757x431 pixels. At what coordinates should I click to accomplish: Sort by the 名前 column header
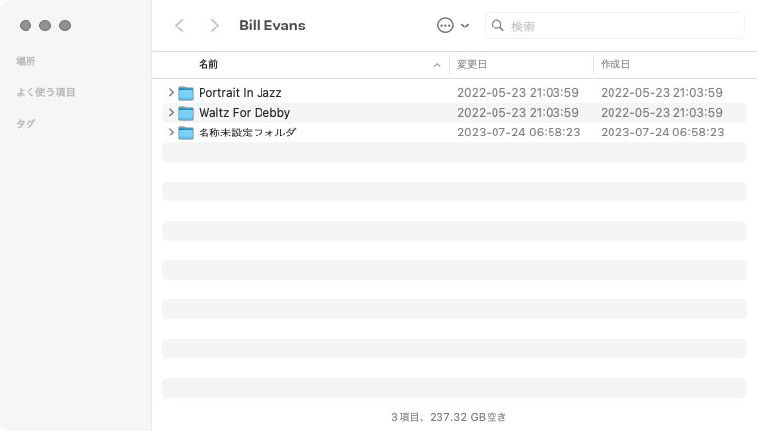pyautogui.click(x=208, y=65)
